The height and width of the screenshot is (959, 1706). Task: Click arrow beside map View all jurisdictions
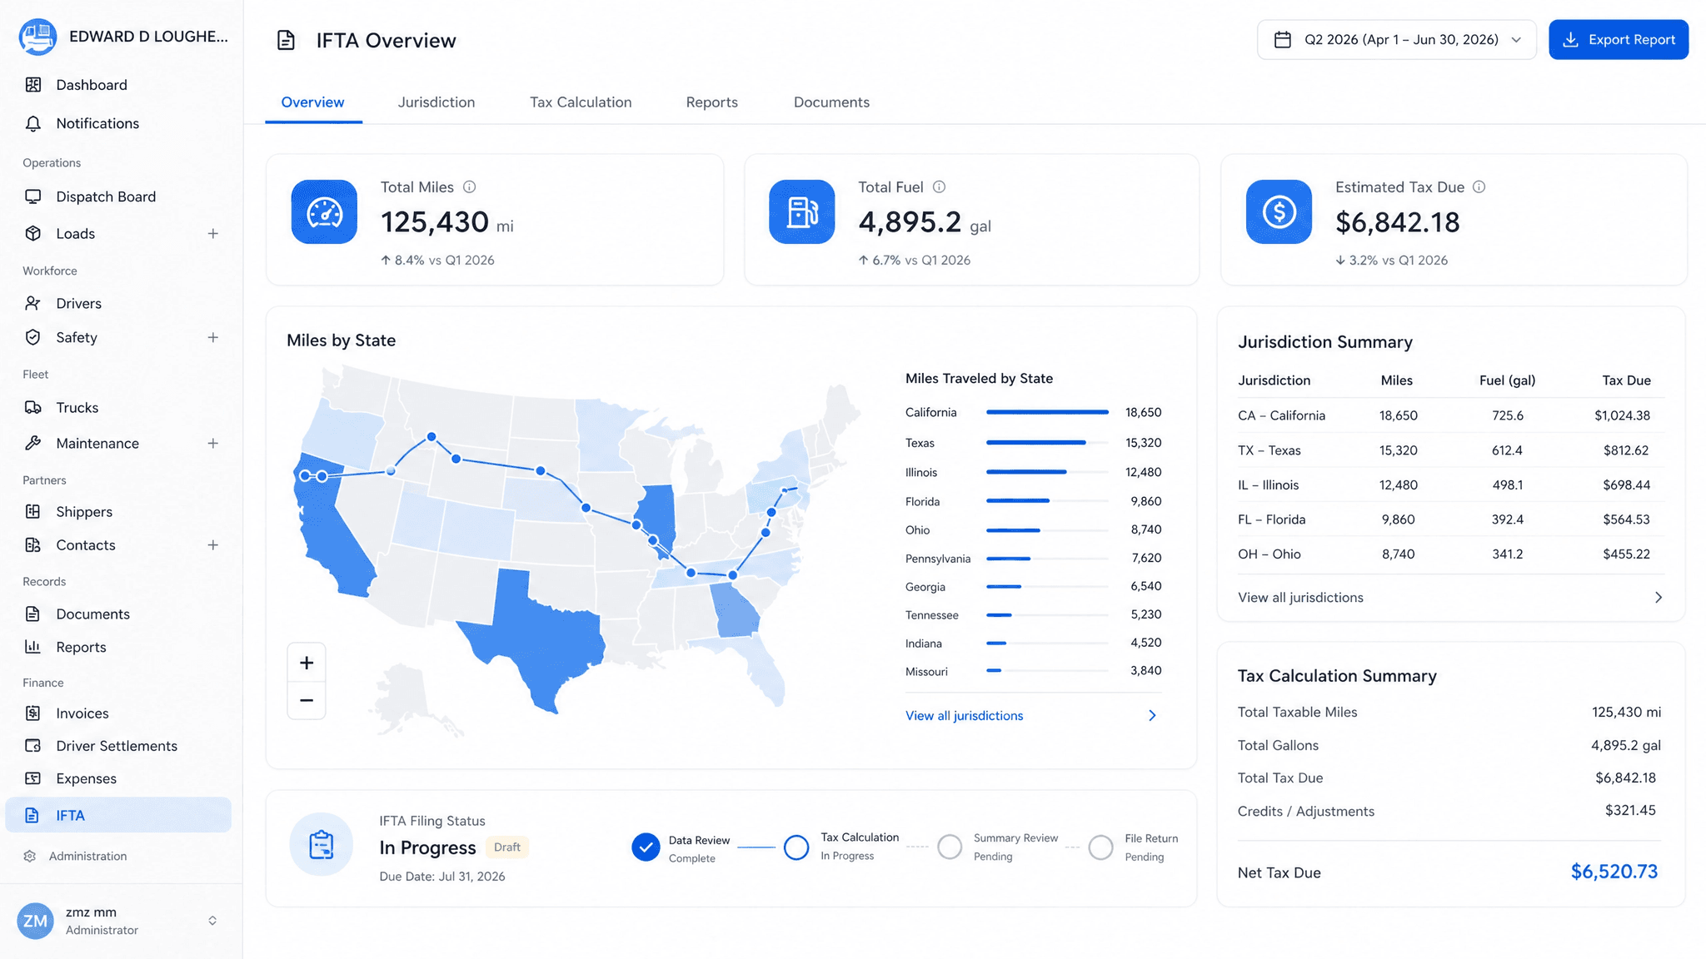(1152, 716)
